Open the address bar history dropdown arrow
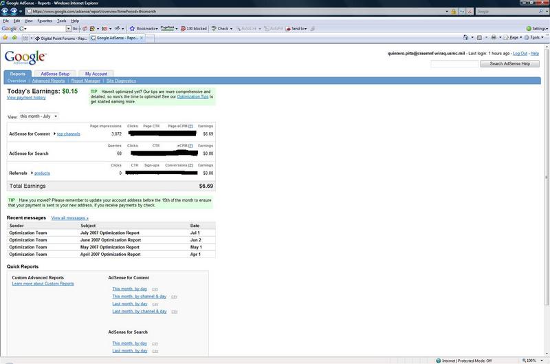 pos(446,11)
